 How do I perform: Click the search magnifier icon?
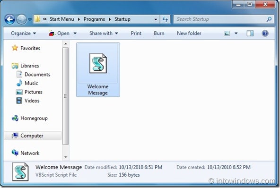(269, 19)
